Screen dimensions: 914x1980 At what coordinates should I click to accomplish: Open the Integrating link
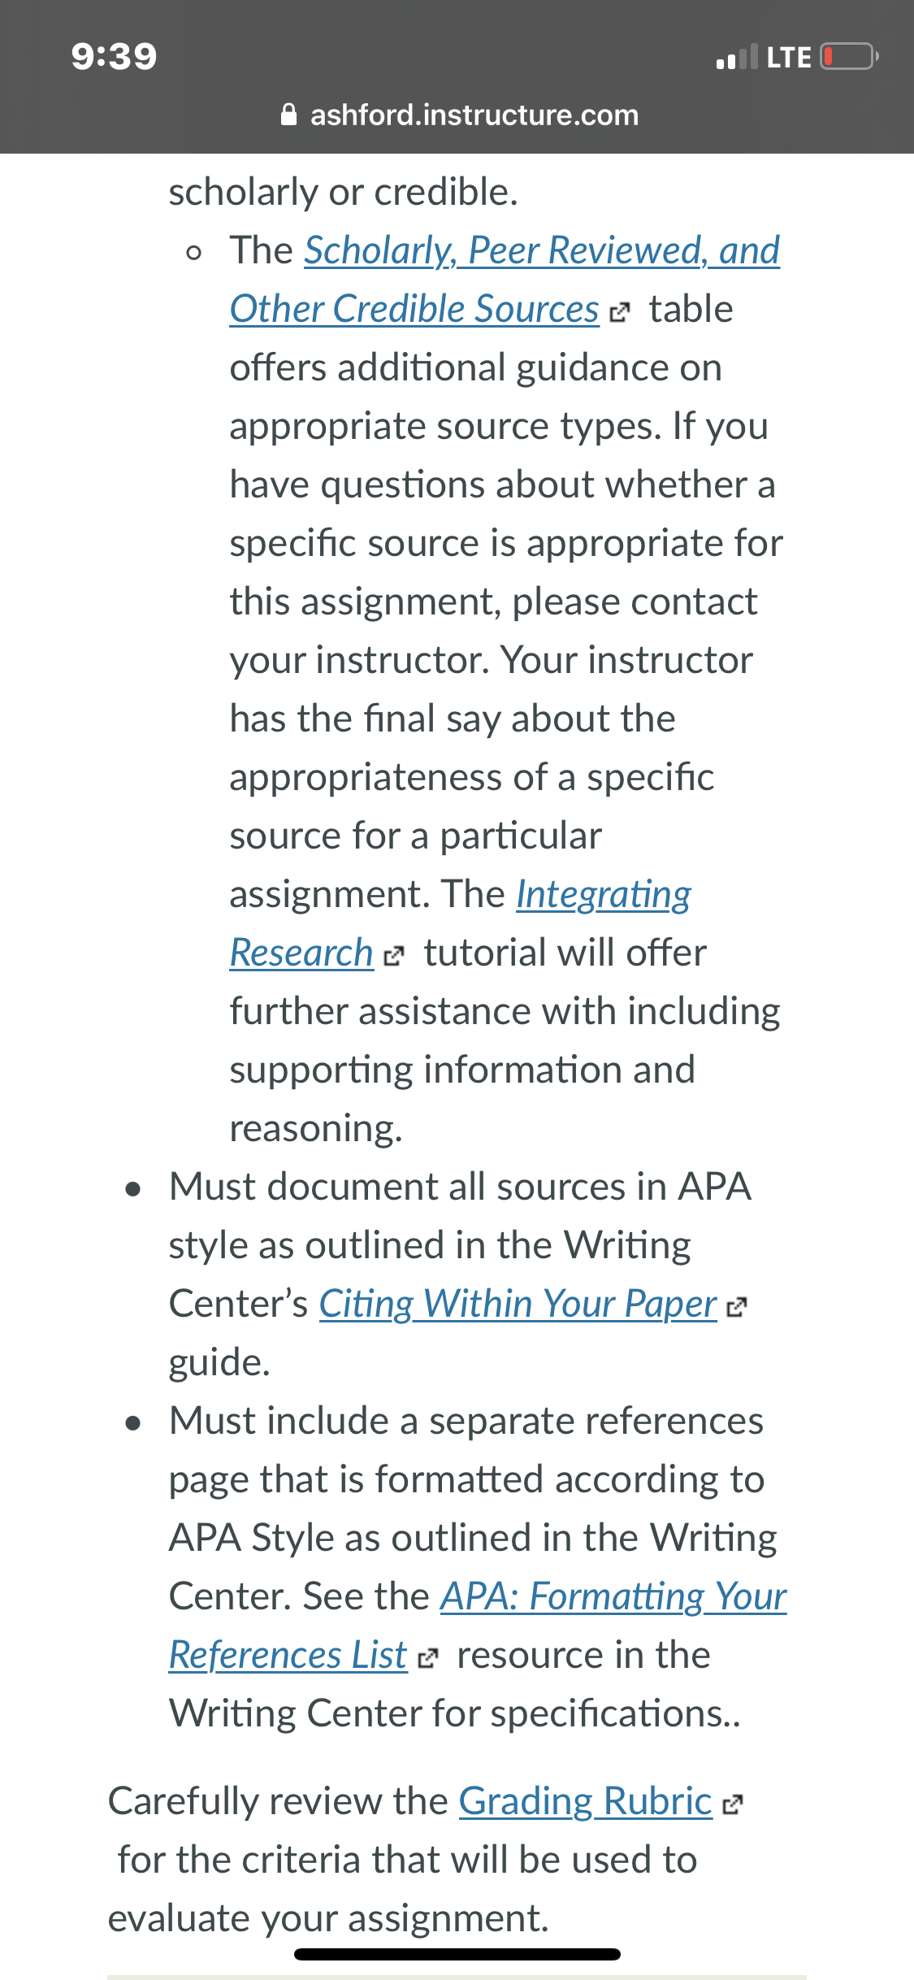pos(604,894)
